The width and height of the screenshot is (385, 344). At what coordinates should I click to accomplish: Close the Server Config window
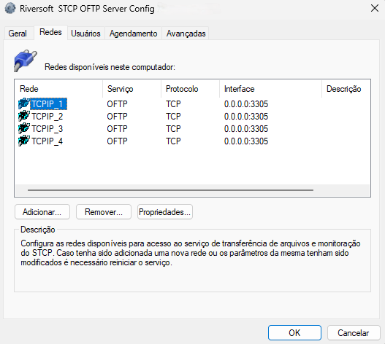tap(375, 8)
